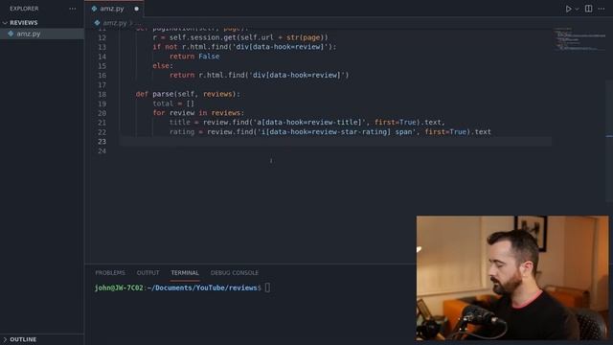The width and height of the screenshot is (613, 345).
Task: Open the DEBUG CONSOLE panel tab
Action: click(x=235, y=272)
